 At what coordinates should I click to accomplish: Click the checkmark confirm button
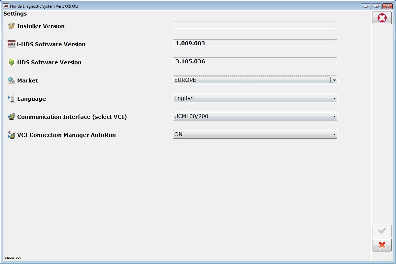tap(382, 231)
